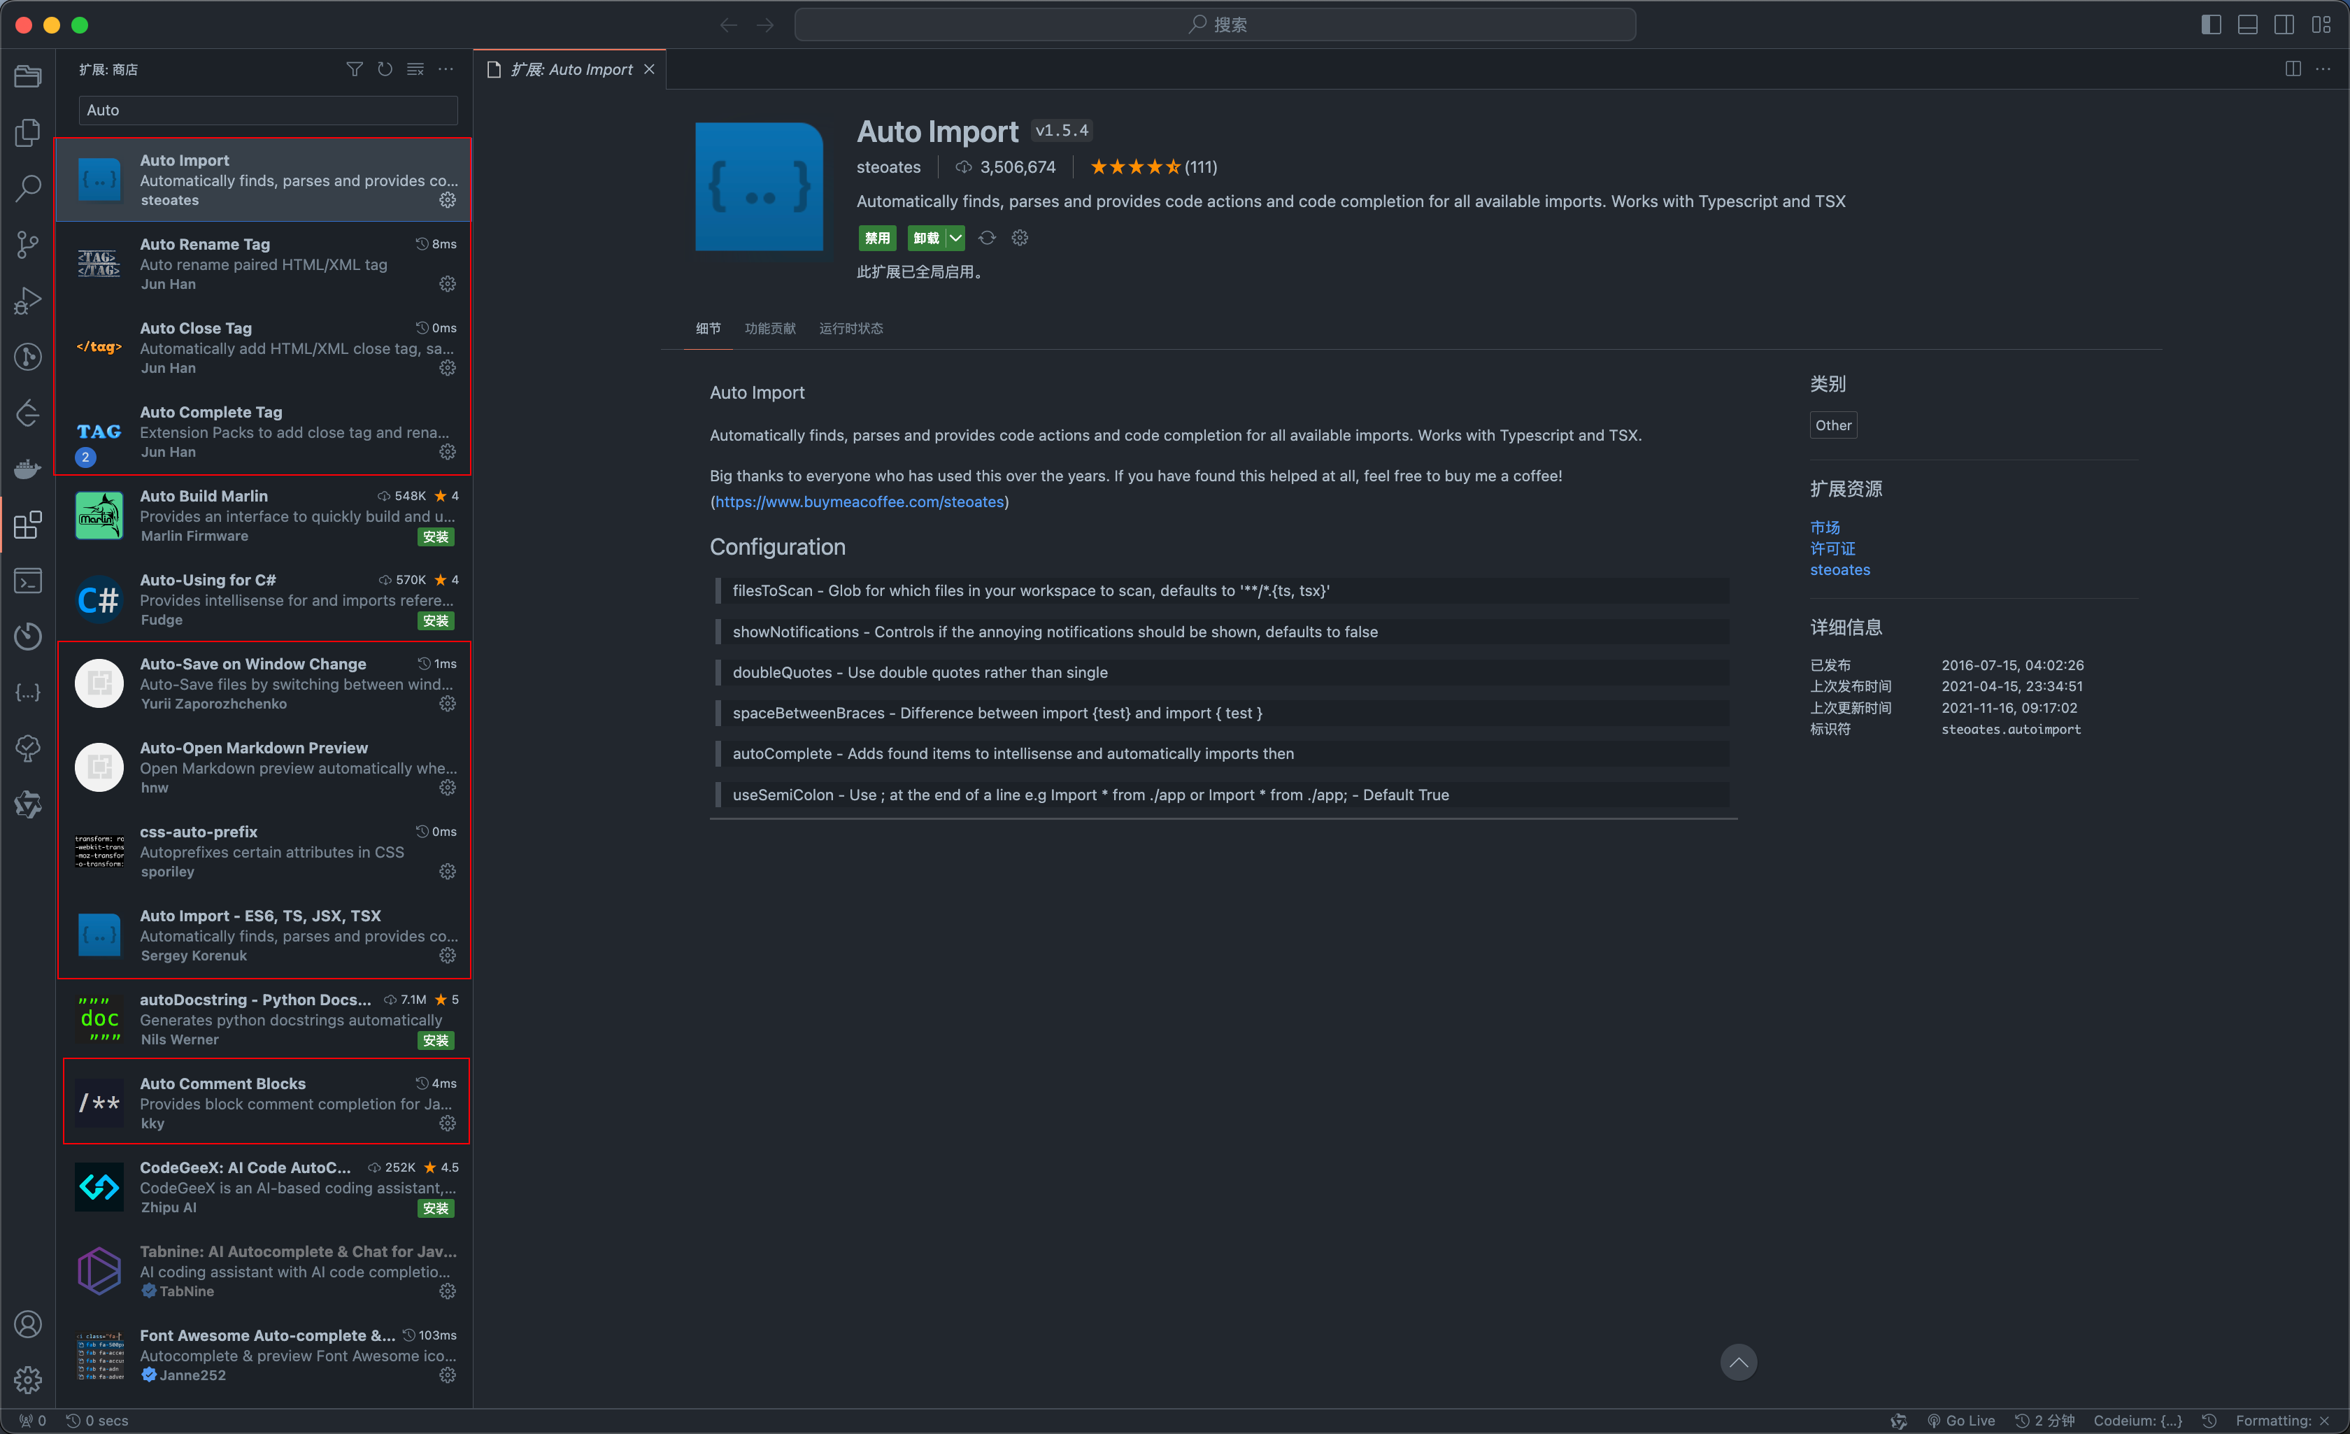Open editor more actions ellipsis menu
The image size is (2350, 1434).
[x=2323, y=70]
